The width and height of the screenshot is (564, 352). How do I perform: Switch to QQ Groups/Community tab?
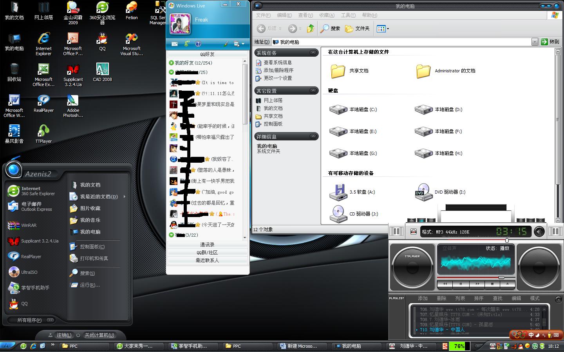pos(207,252)
